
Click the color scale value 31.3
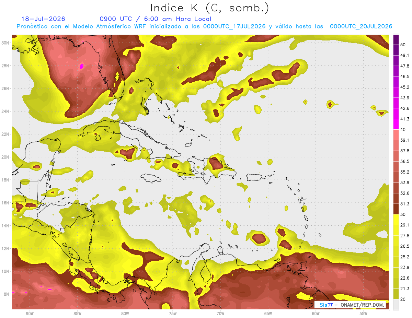[405, 204]
